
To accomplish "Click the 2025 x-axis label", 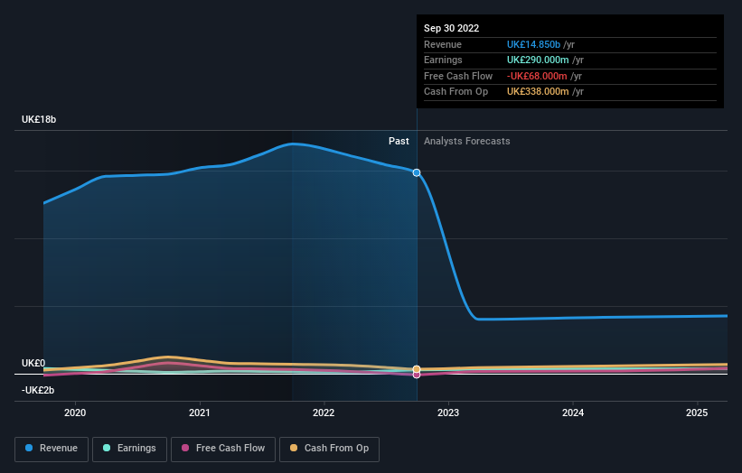I will pyautogui.click(x=697, y=413).
